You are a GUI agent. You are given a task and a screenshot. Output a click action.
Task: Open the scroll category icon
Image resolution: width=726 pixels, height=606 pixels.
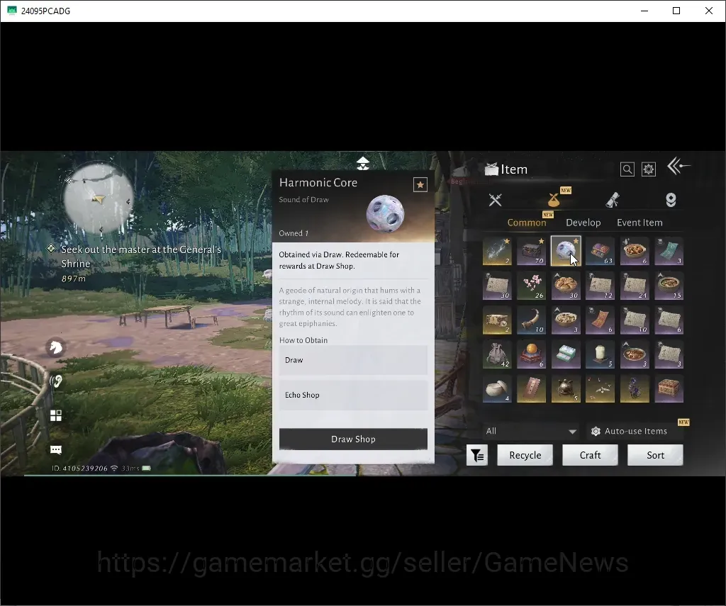613,200
